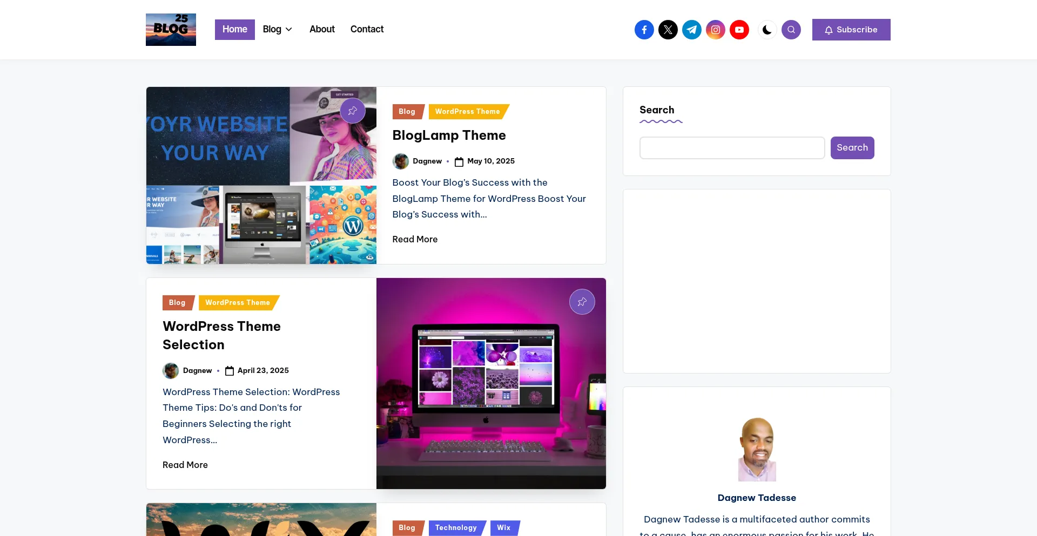1037x536 pixels.
Task: Toggle dark mode with moon icon
Action: pos(767,30)
